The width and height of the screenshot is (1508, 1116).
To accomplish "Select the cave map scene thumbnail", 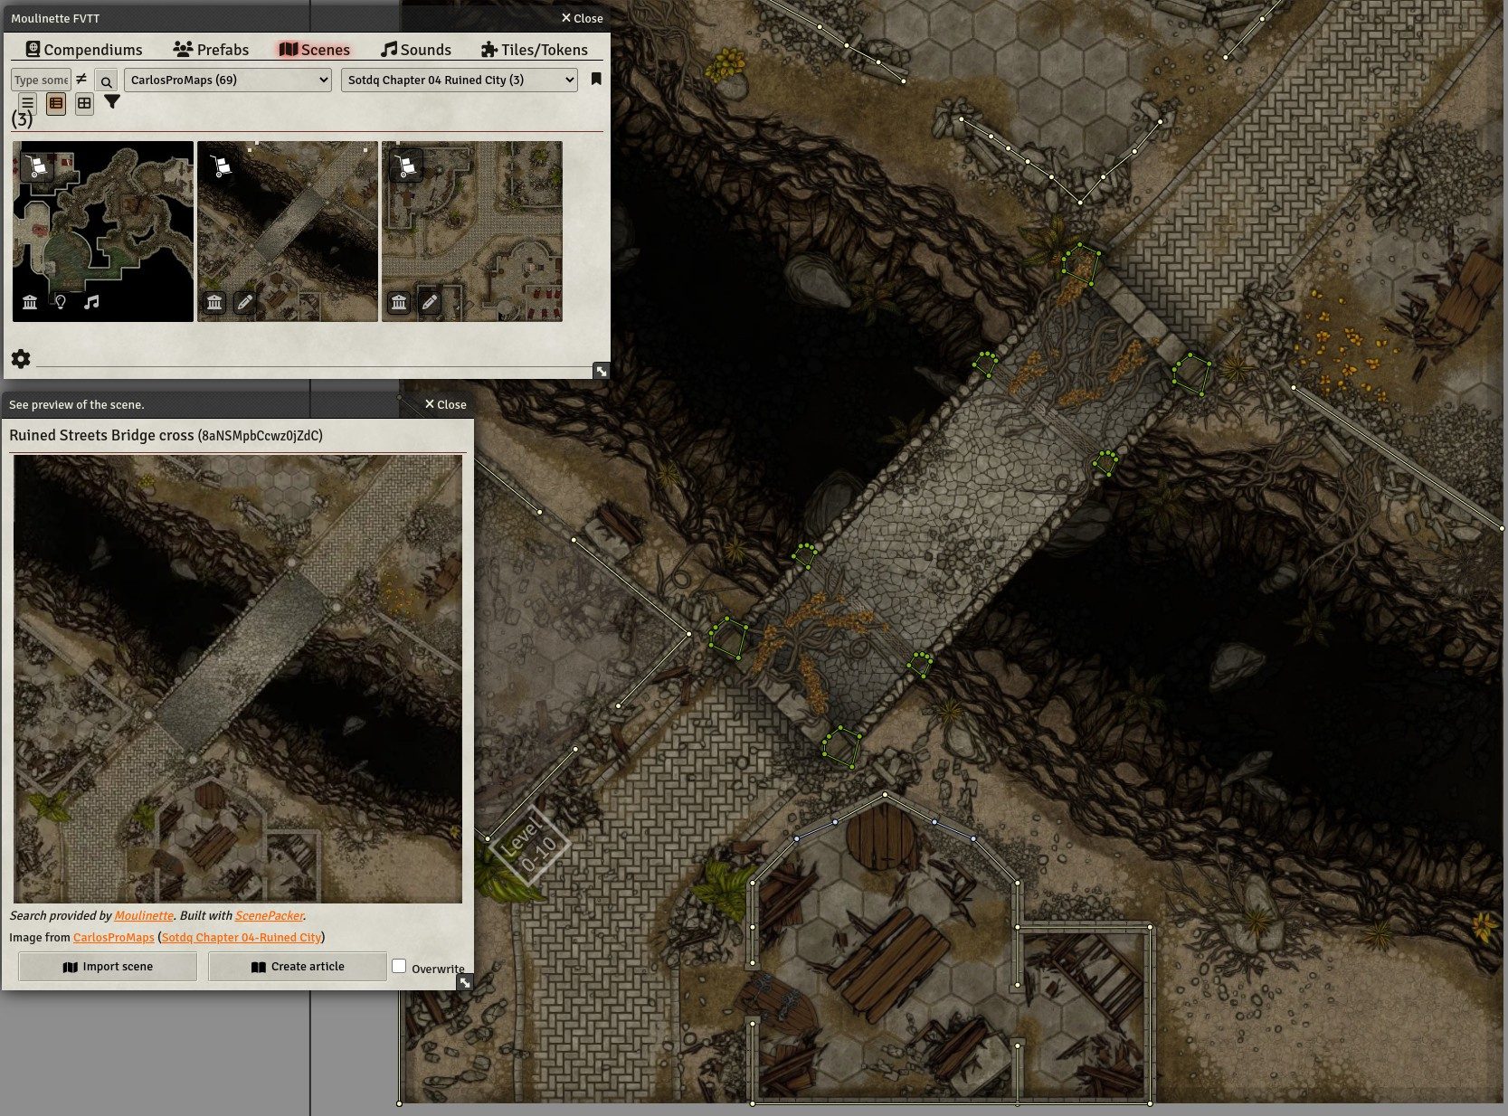I will 103,232.
